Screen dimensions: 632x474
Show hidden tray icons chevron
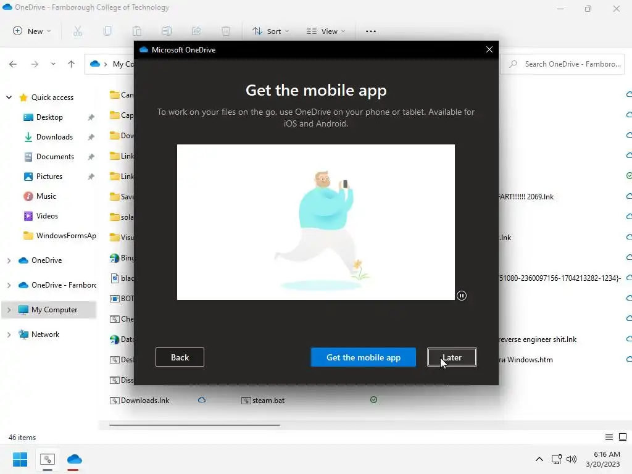pyautogui.click(x=539, y=459)
